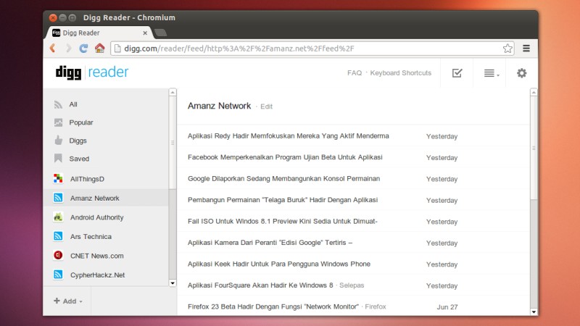Open the Diggs section
The height and width of the screenshot is (326, 580).
tap(78, 141)
